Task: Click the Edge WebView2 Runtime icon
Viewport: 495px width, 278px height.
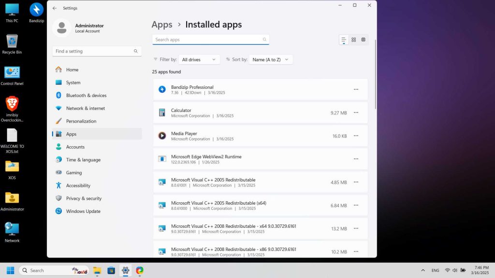Action: click(x=162, y=159)
